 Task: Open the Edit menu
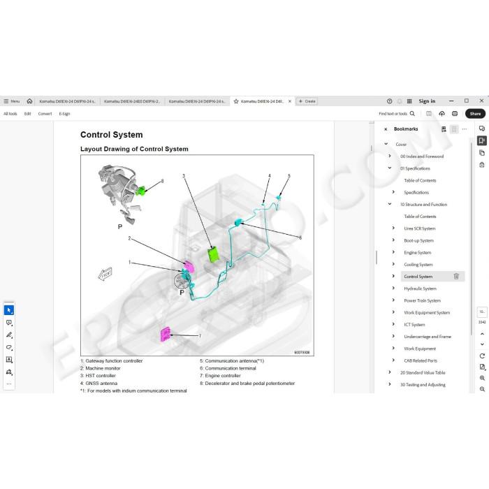(27, 114)
